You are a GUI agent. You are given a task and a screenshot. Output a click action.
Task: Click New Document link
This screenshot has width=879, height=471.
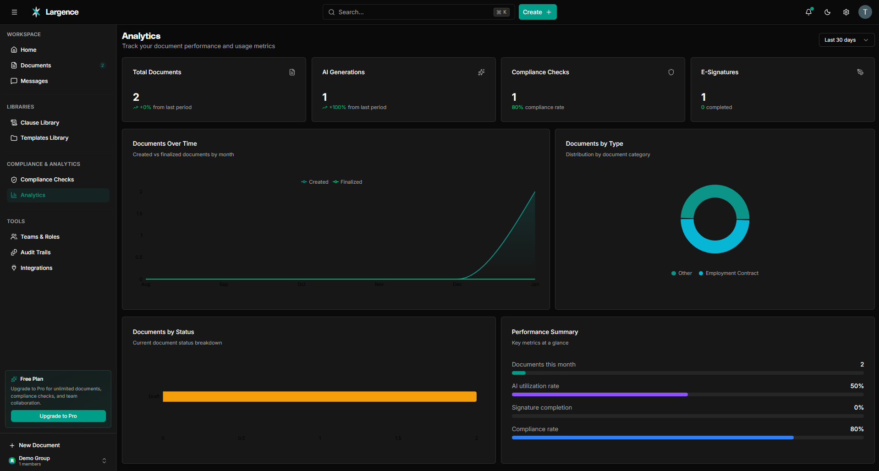39,445
